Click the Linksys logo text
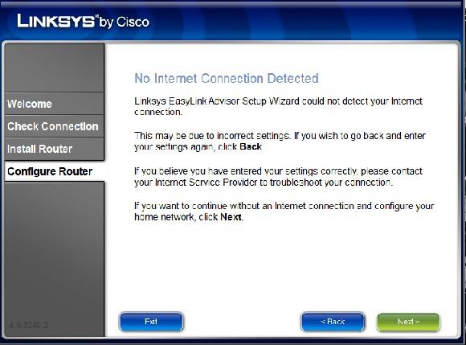 click(56, 21)
